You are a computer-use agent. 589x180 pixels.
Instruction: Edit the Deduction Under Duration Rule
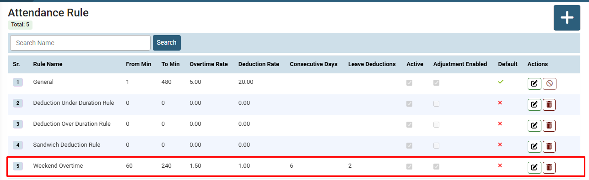pos(534,105)
